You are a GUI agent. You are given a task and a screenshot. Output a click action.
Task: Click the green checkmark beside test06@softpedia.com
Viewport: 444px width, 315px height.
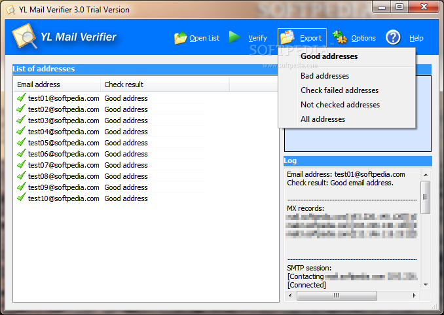[x=21, y=153]
